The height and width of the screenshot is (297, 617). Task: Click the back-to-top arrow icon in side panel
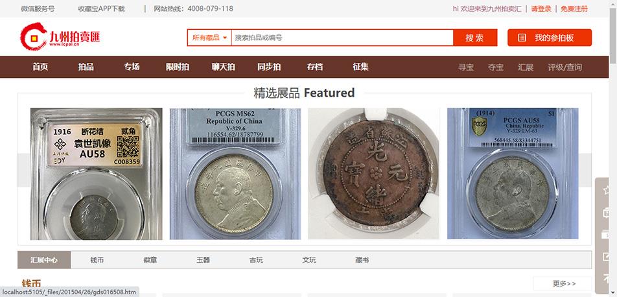coord(607,279)
